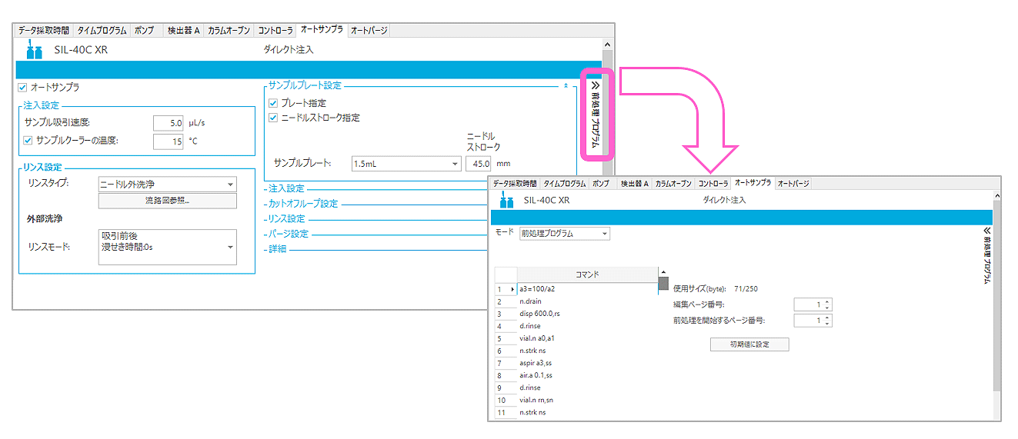
Task: Disable the ニードルストローク指定 checkbox
Action: (273, 118)
